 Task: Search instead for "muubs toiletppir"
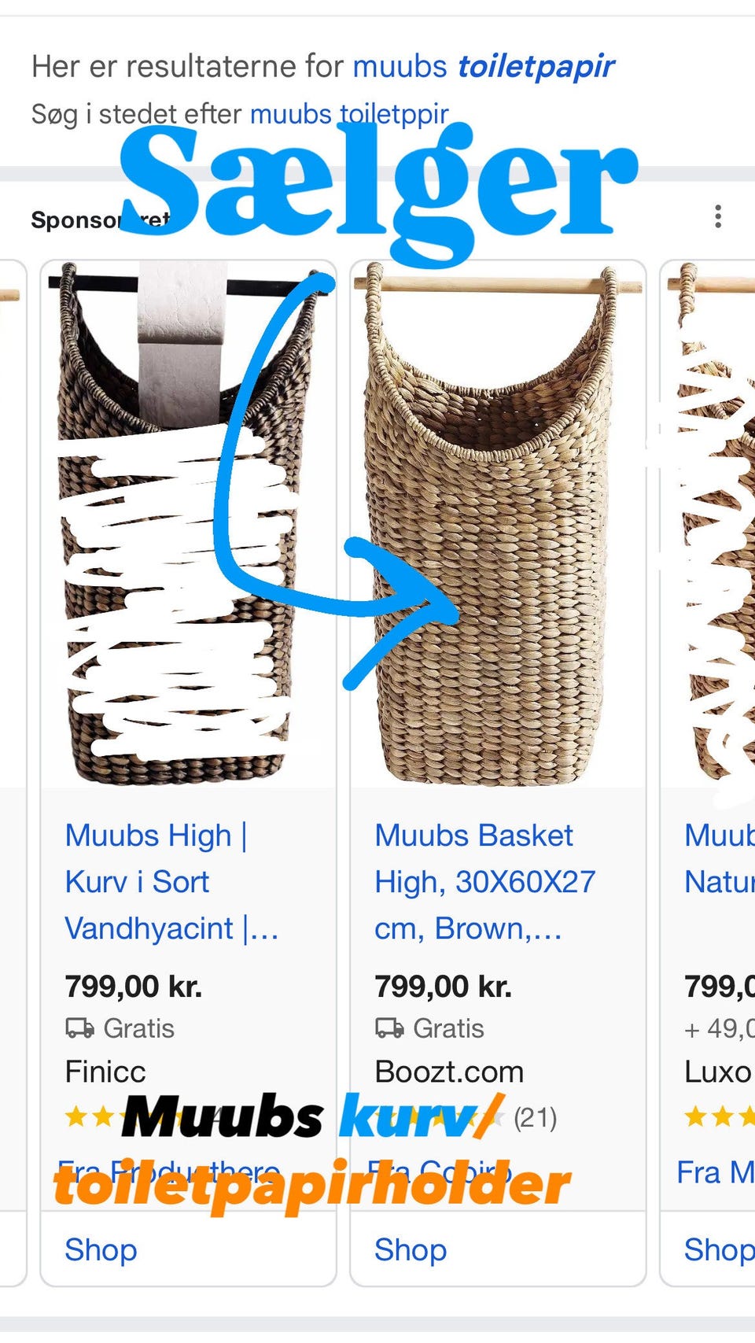[x=349, y=114]
